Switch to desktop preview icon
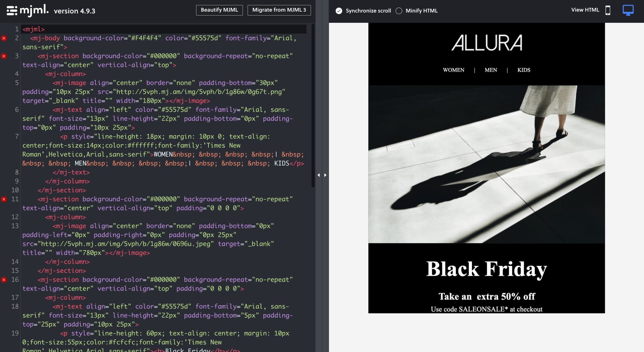Image resolution: width=644 pixels, height=352 pixels. (x=628, y=10)
